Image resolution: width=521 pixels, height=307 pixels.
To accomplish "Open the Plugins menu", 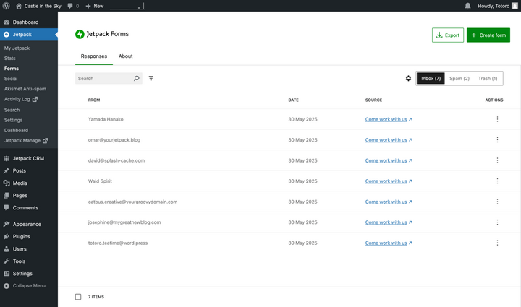I will (x=28, y=237).
